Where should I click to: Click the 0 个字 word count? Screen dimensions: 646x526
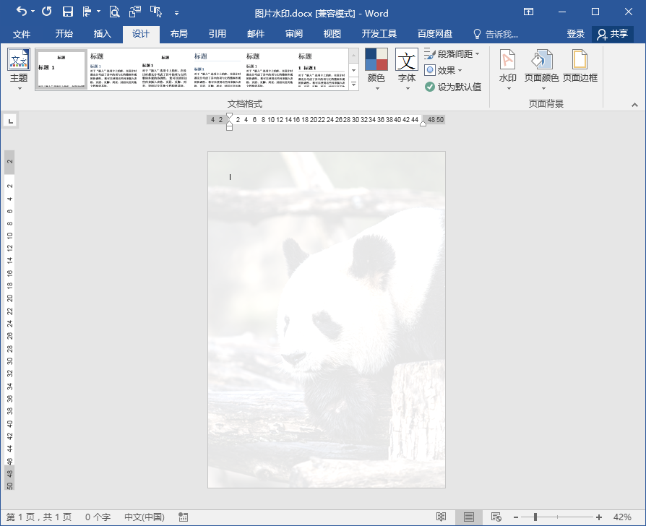pyautogui.click(x=98, y=517)
